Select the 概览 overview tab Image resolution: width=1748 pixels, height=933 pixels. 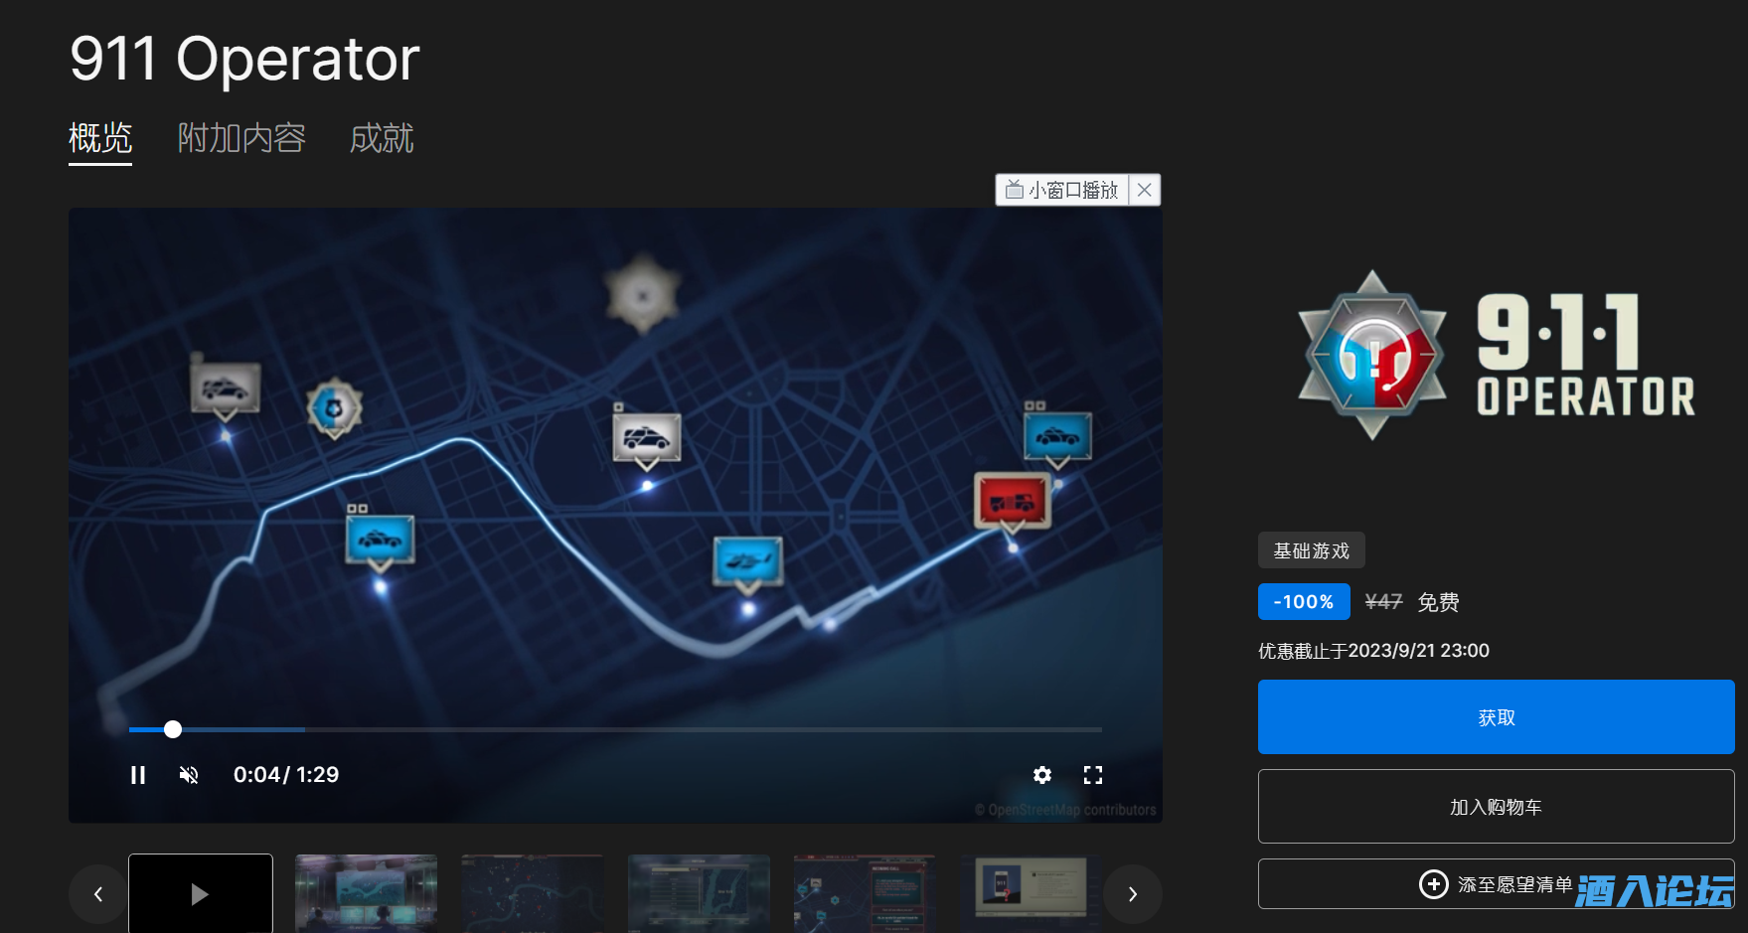click(x=100, y=138)
